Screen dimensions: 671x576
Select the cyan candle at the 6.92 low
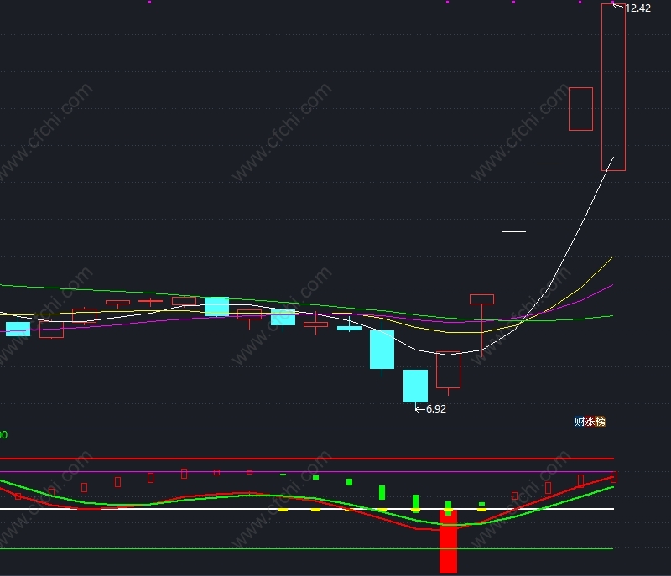pyautogui.click(x=415, y=387)
